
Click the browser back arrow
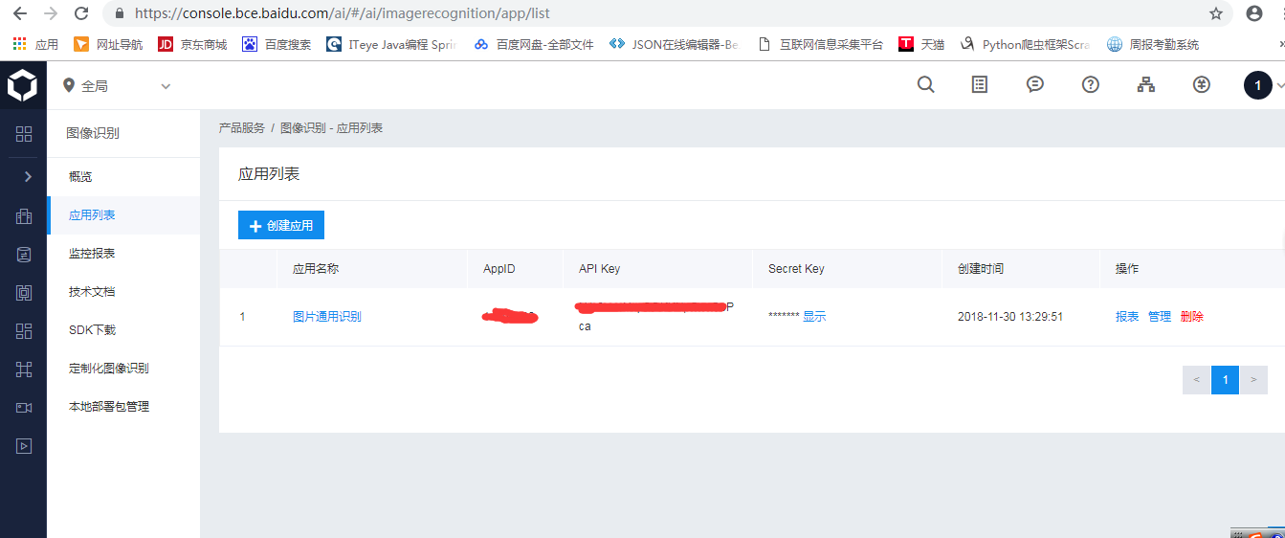coord(19,13)
